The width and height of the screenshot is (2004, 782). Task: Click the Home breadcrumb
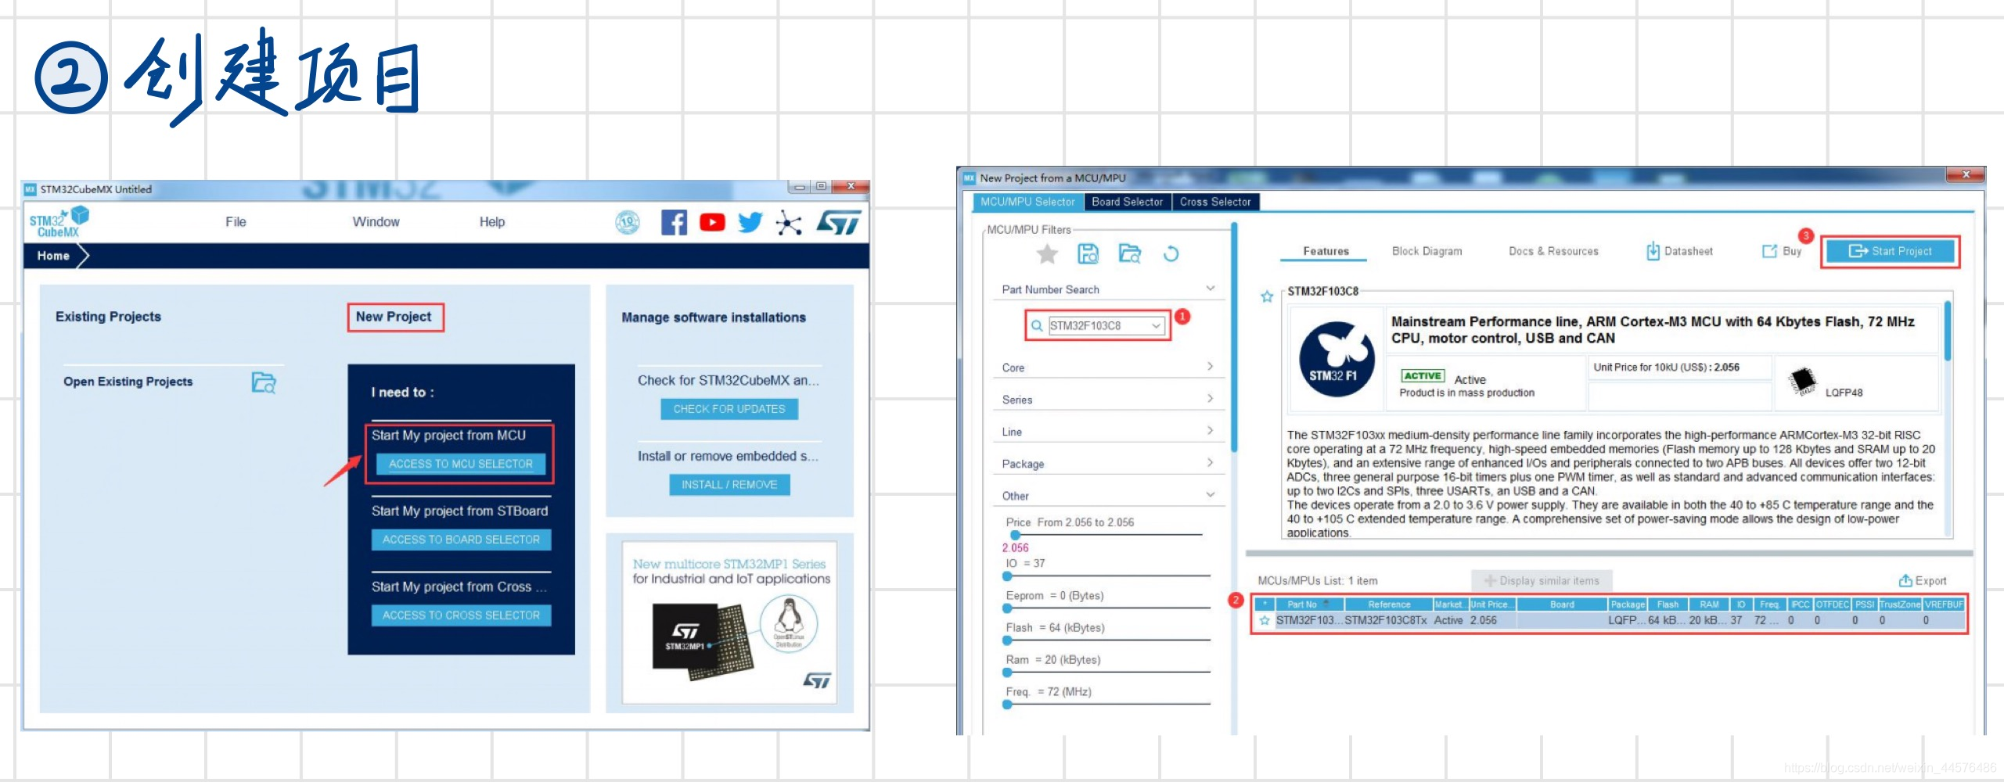click(x=53, y=256)
